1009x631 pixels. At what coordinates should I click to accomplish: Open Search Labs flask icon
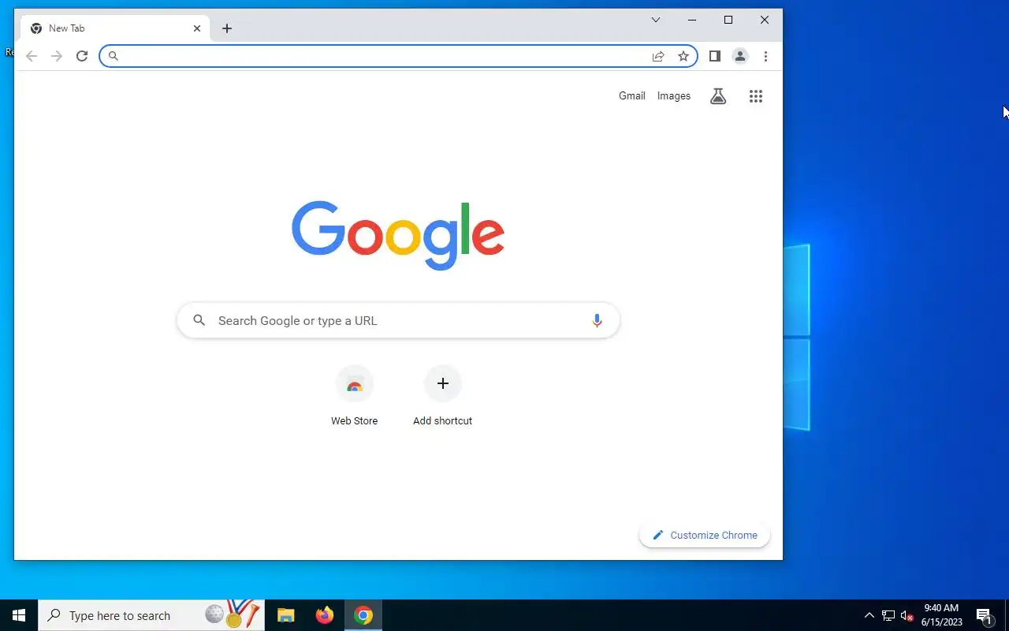(x=718, y=96)
